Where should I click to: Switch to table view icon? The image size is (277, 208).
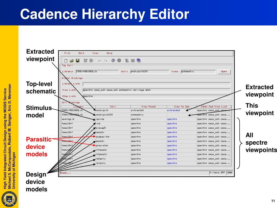133,61
